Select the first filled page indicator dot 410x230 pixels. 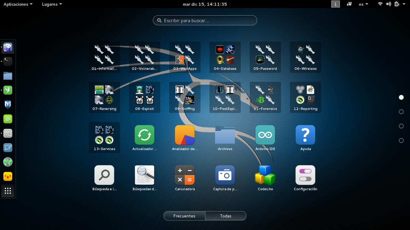tap(401, 97)
